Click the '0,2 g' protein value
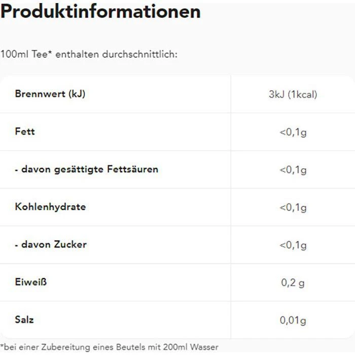This screenshot has height=355, width=355. click(293, 283)
